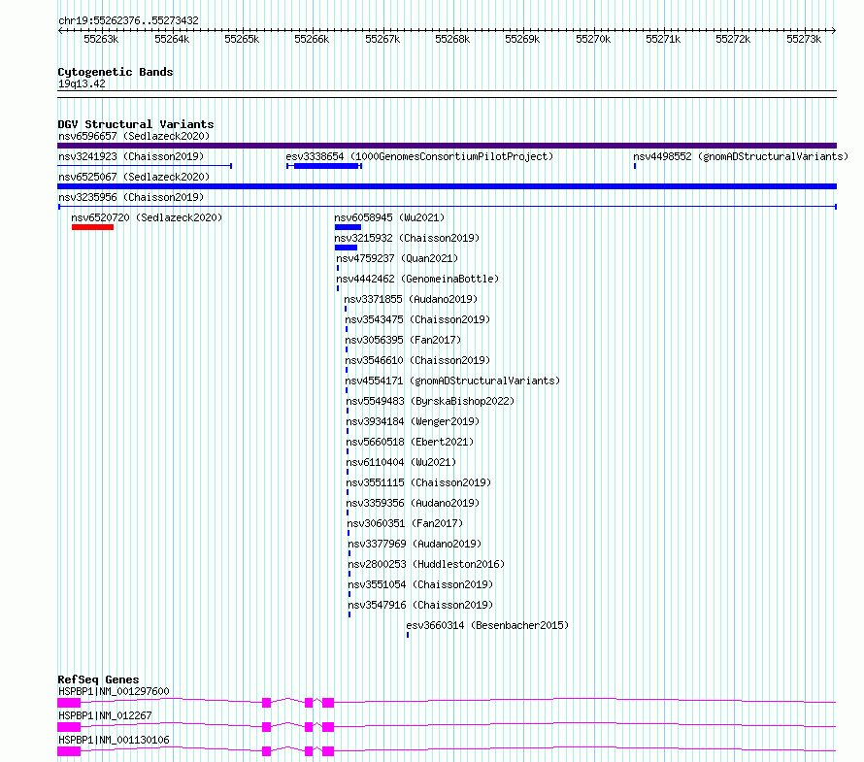Viewport: 864px width, 762px height.
Task: Click nsv3934184 (Wenger2019) label
Action: click(413, 421)
